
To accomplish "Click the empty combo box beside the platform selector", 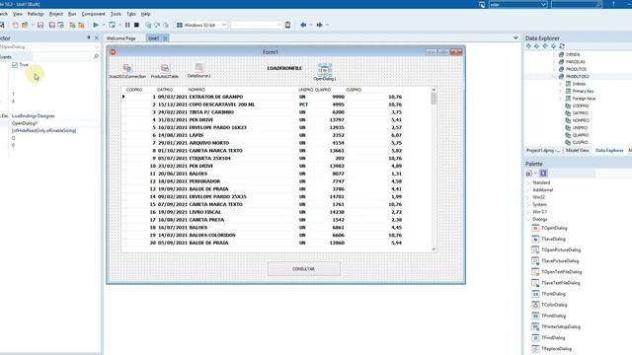I will click(257, 25).
